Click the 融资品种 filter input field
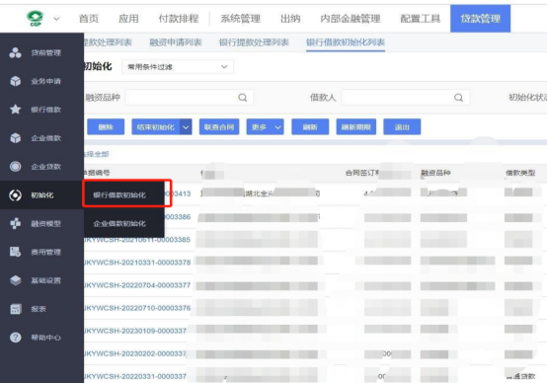 point(189,98)
